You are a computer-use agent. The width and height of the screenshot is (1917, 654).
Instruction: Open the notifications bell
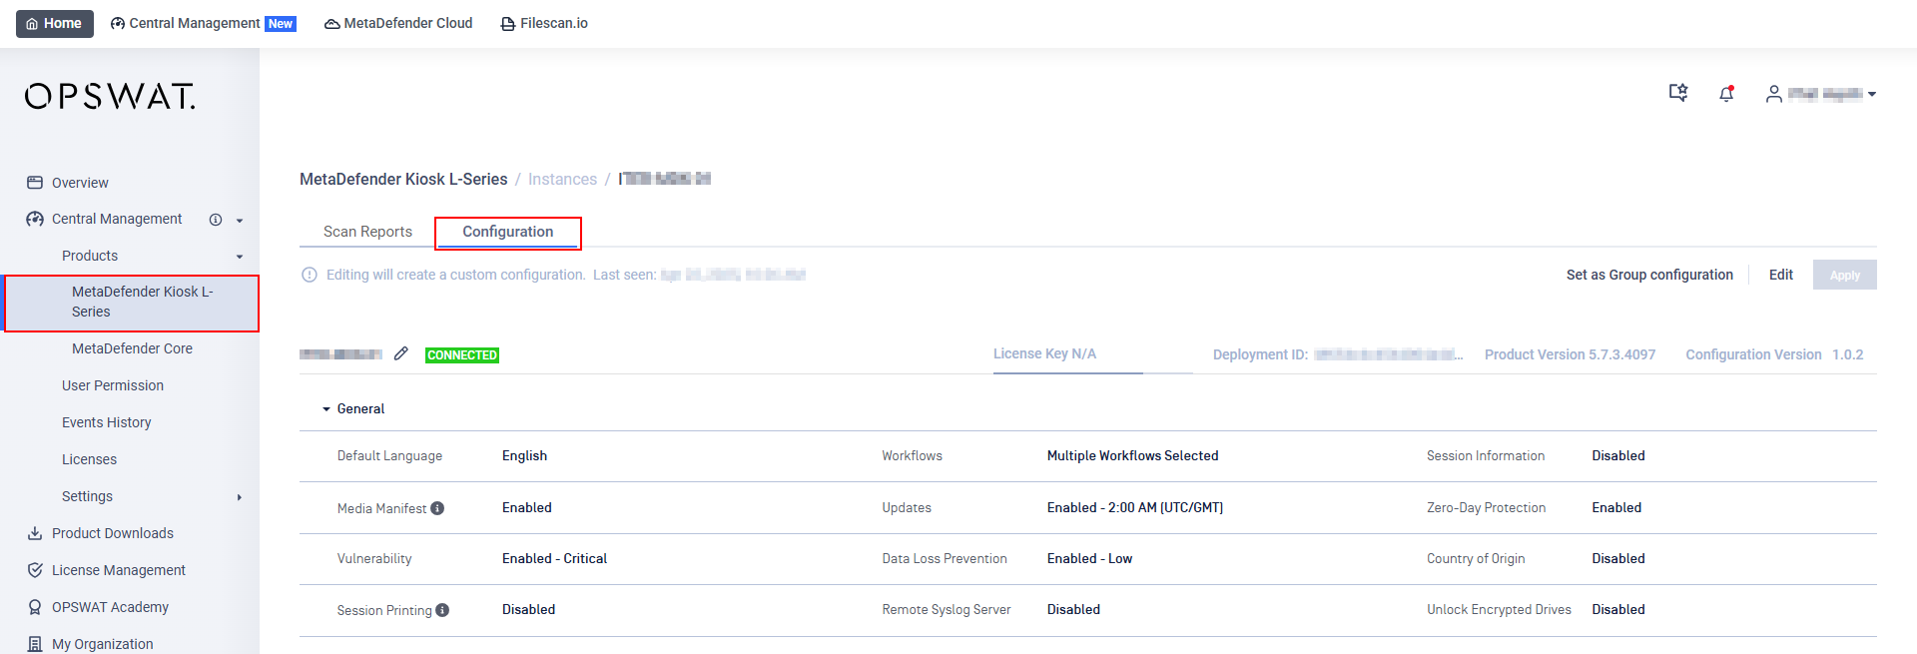(x=1726, y=93)
